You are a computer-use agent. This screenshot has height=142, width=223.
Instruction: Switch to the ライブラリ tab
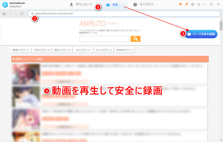pos(143,4)
